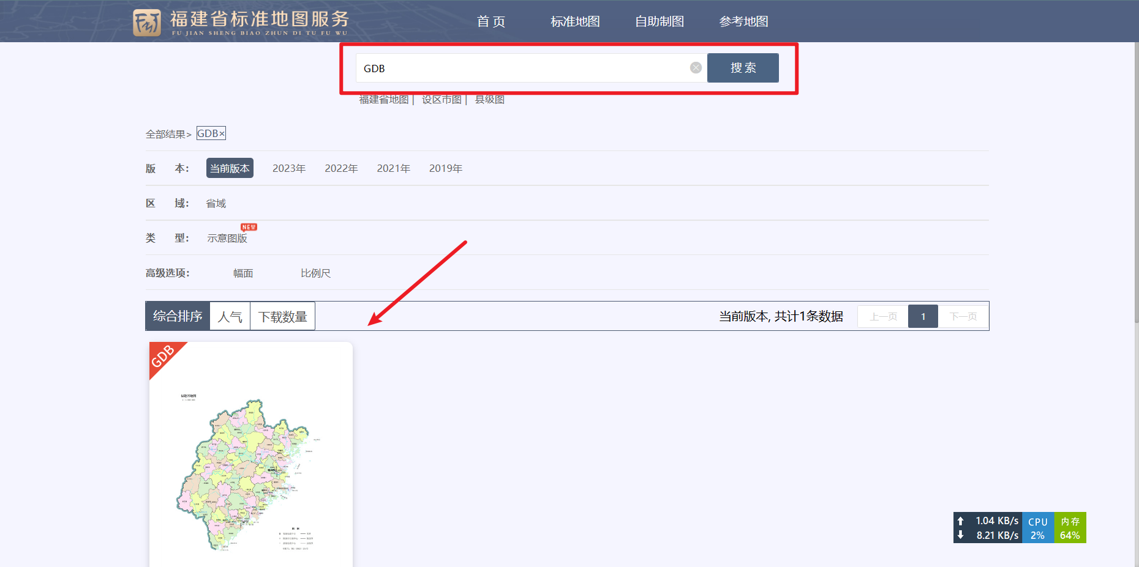
Task: Select the 省域 region filter
Action: coord(216,203)
